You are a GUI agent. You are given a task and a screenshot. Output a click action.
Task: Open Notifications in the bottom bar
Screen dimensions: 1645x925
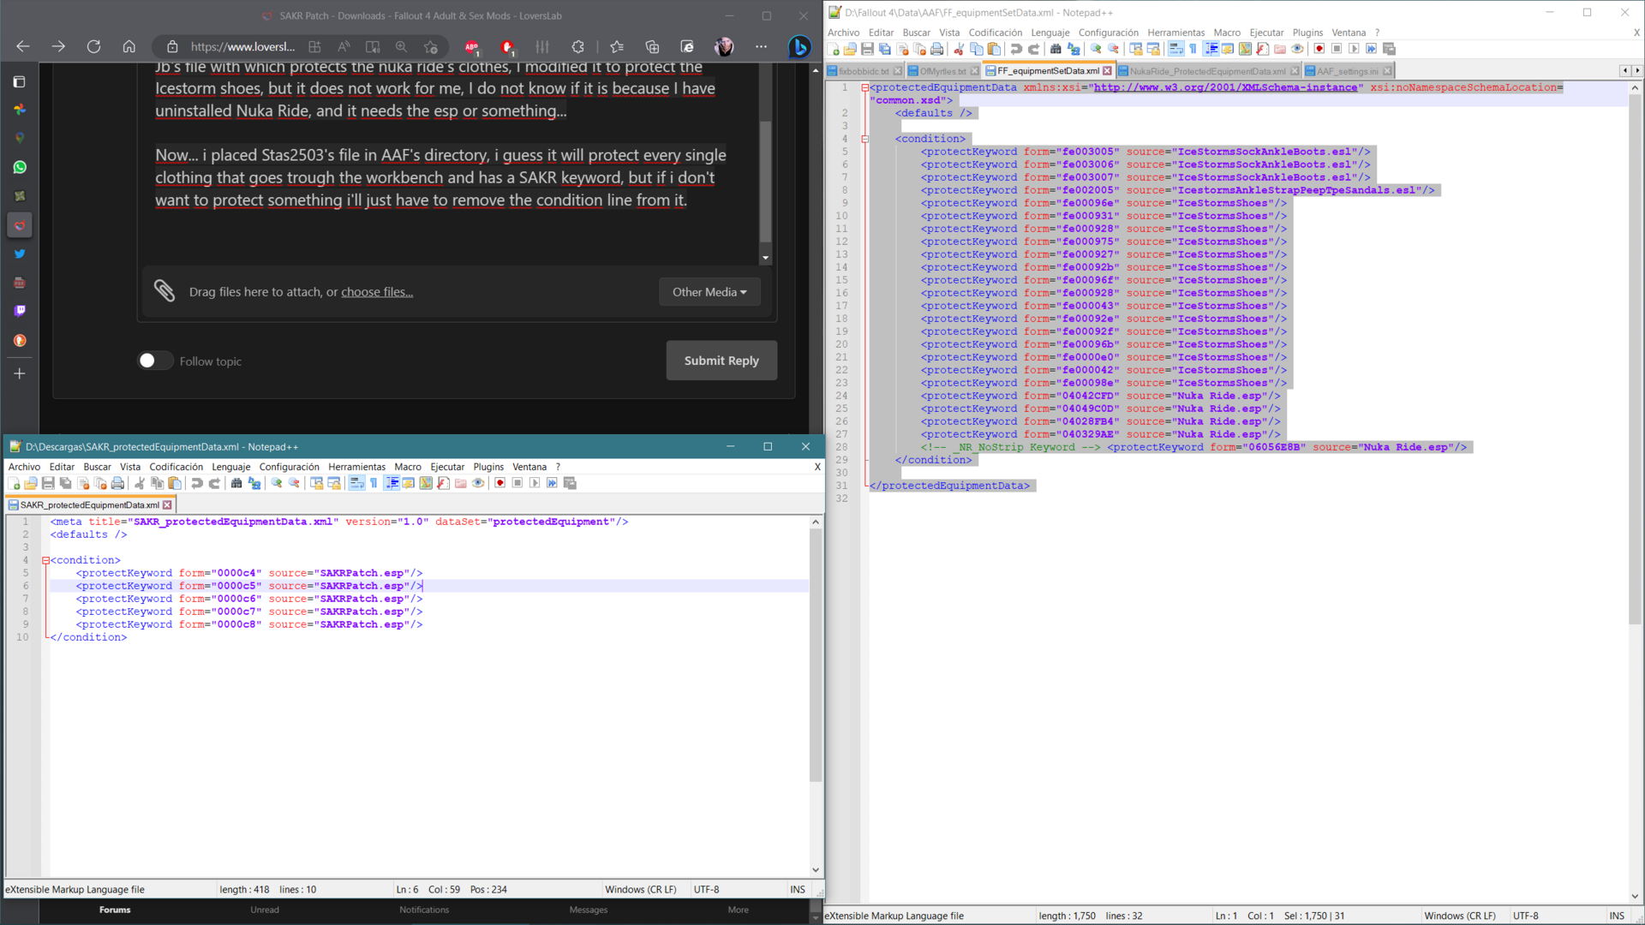point(424,910)
